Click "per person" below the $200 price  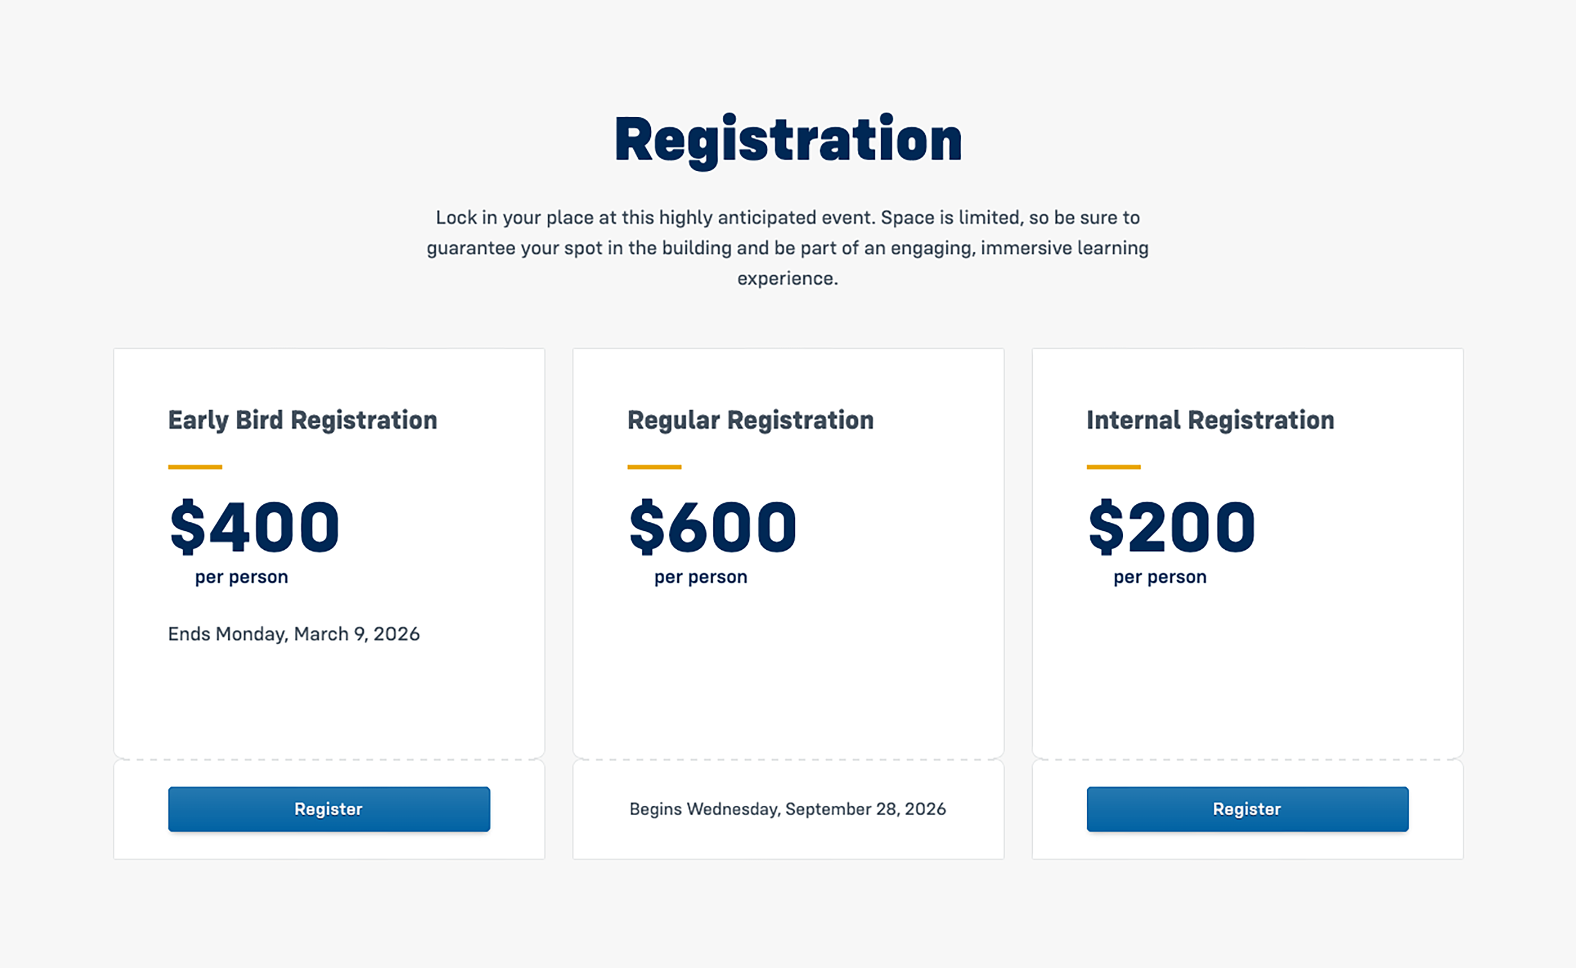pyautogui.click(x=1159, y=577)
